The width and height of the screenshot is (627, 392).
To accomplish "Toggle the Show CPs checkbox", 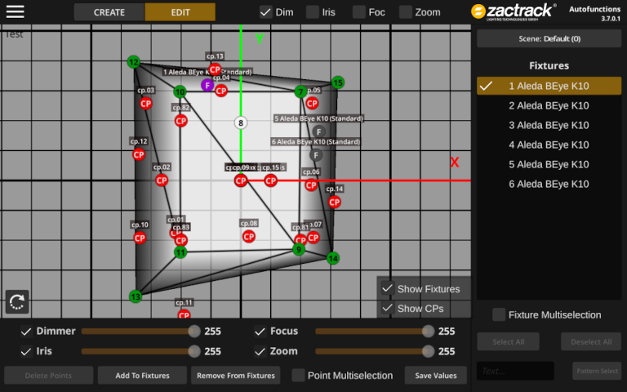I will pos(387,308).
